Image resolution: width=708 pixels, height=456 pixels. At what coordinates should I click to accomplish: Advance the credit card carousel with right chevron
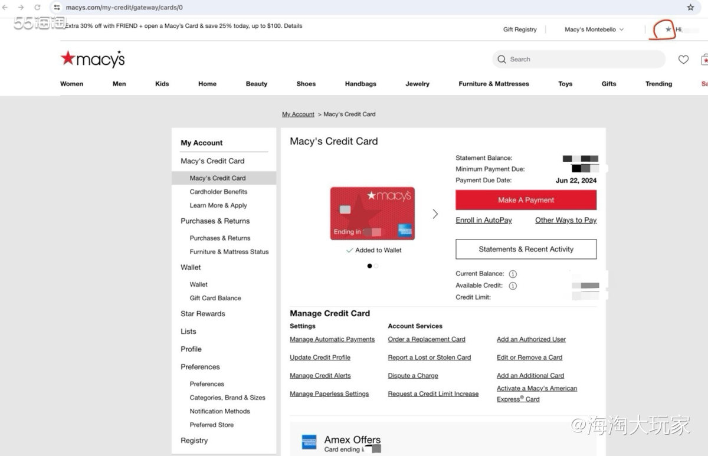click(435, 214)
